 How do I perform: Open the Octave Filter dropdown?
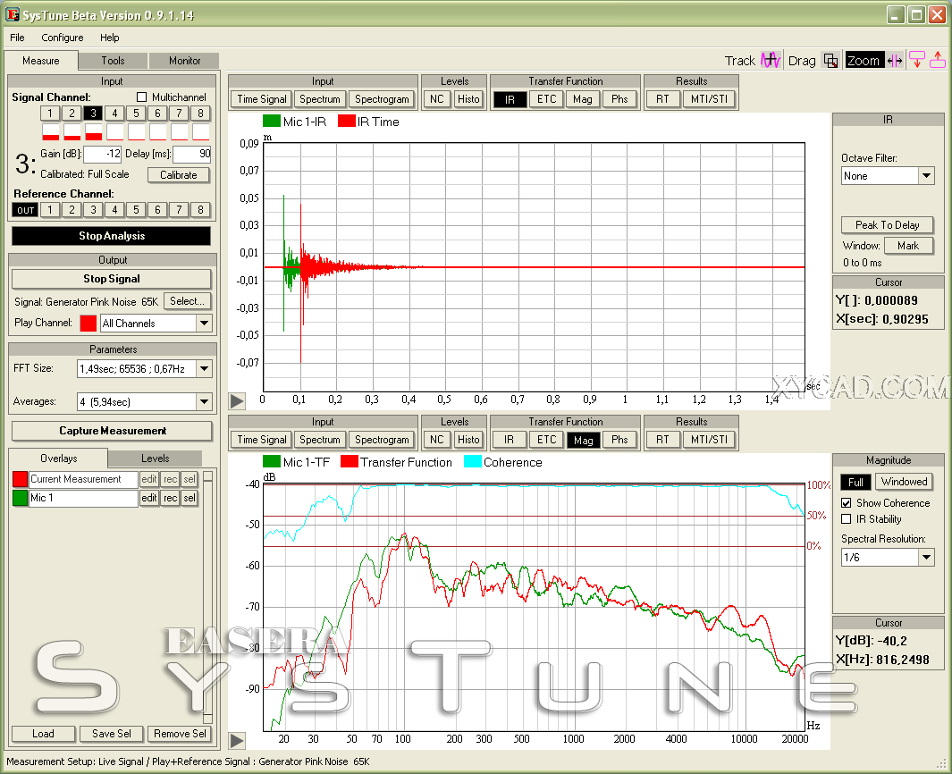(926, 176)
